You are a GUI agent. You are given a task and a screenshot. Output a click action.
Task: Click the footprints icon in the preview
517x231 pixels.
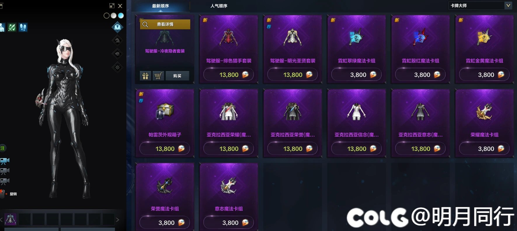coord(23,27)
